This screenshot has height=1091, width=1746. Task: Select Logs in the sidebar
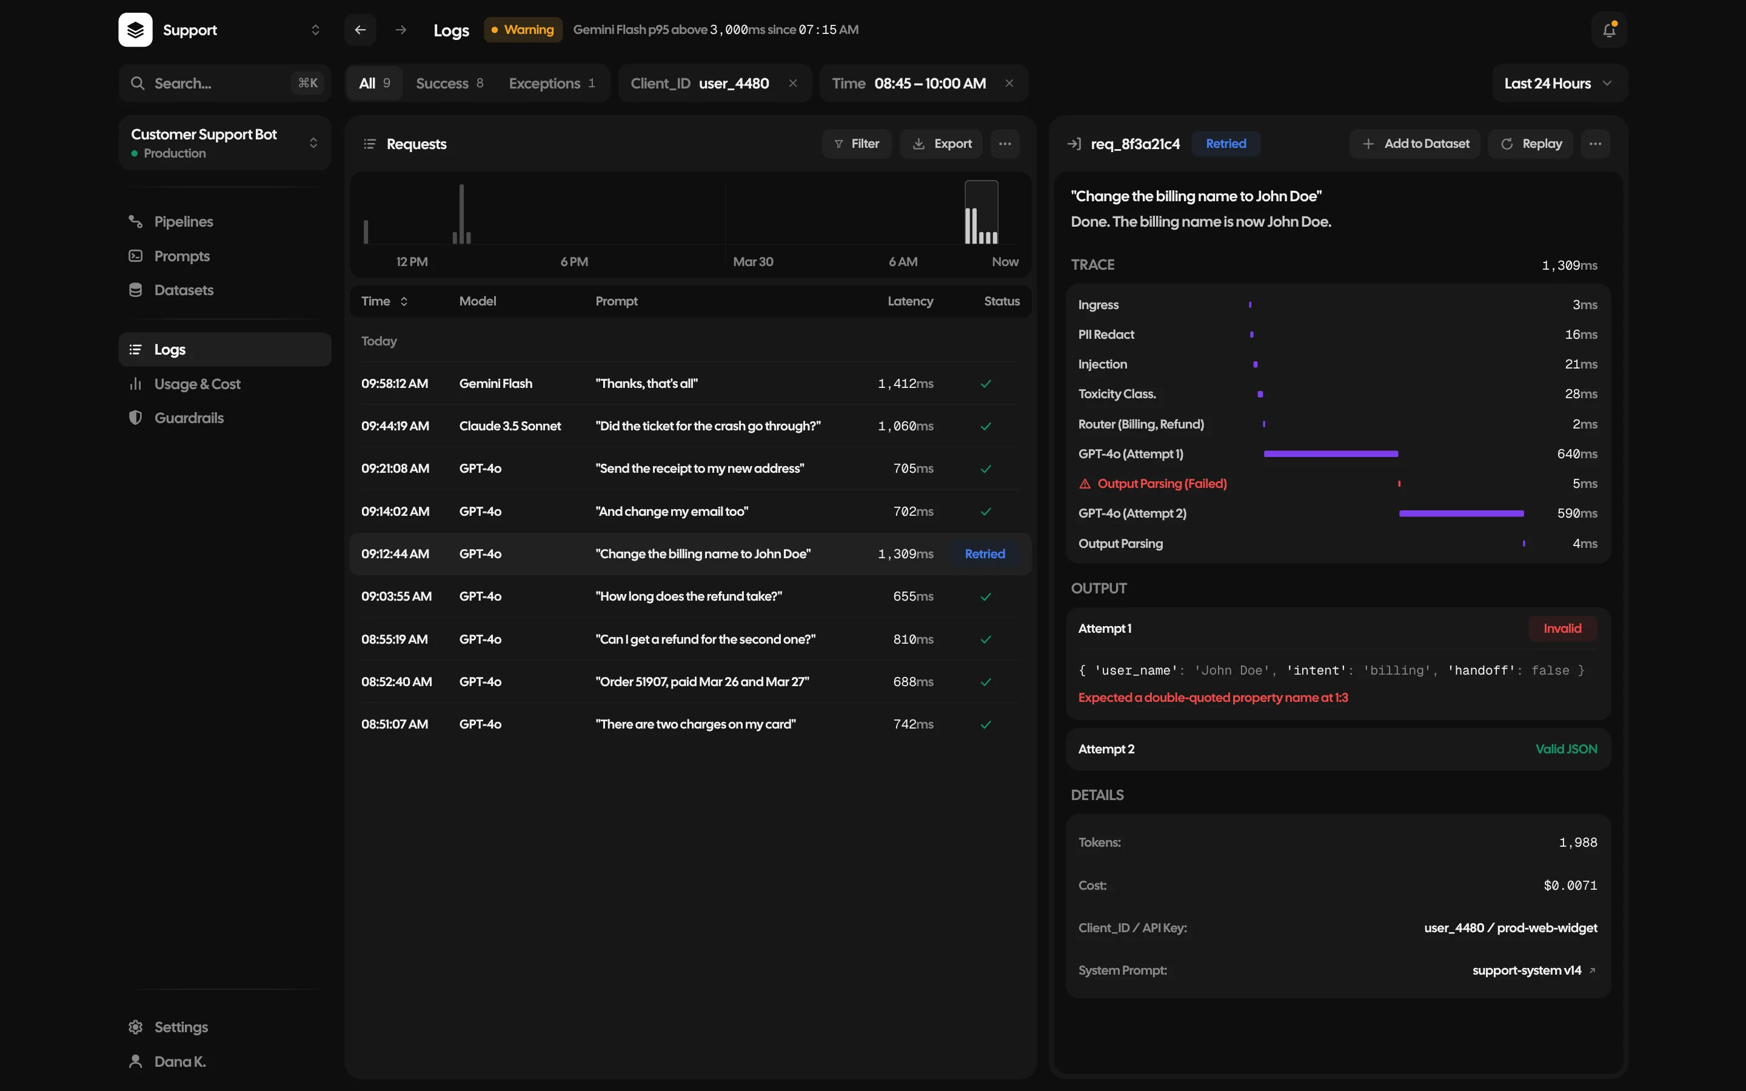pos(225,349)
